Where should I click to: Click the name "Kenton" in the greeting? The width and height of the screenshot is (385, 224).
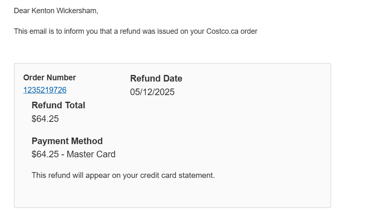pos(43,11)
